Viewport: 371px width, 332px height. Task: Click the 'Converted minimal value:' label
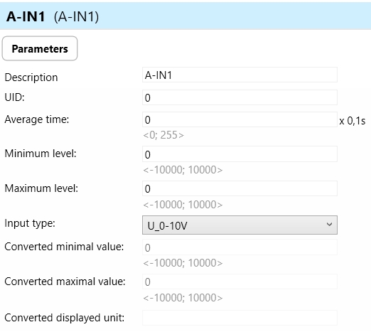coord(64,247)
